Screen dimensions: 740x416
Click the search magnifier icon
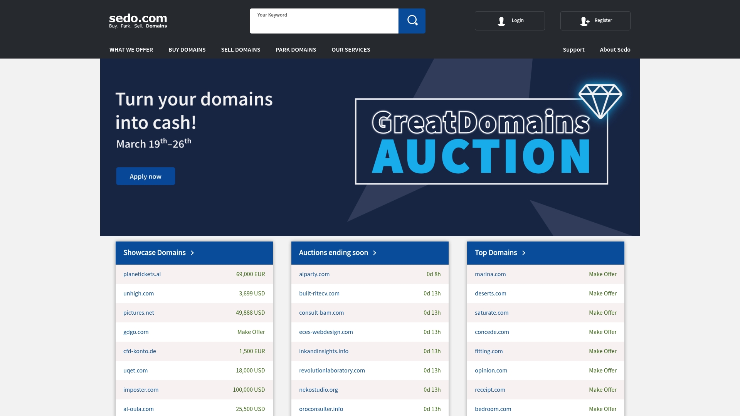pos(412,20)
